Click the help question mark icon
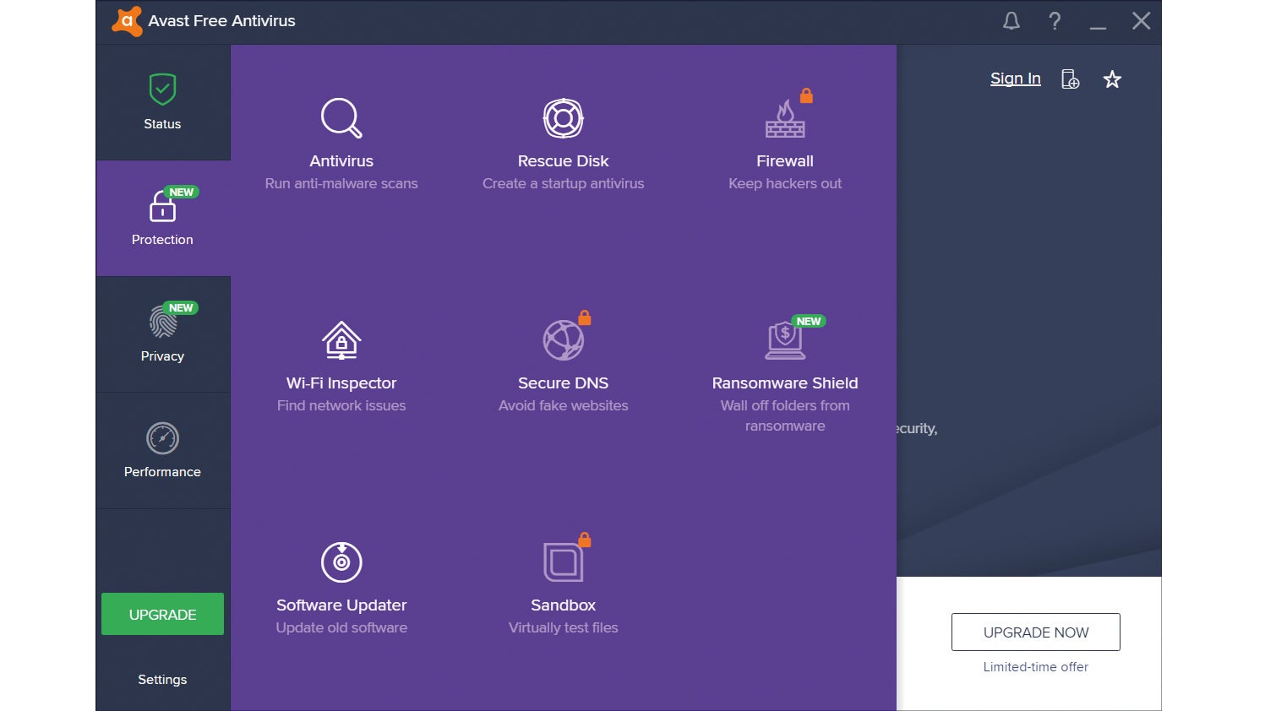This screenshot has height=711, width=1265. click(x=1055, y=21)
